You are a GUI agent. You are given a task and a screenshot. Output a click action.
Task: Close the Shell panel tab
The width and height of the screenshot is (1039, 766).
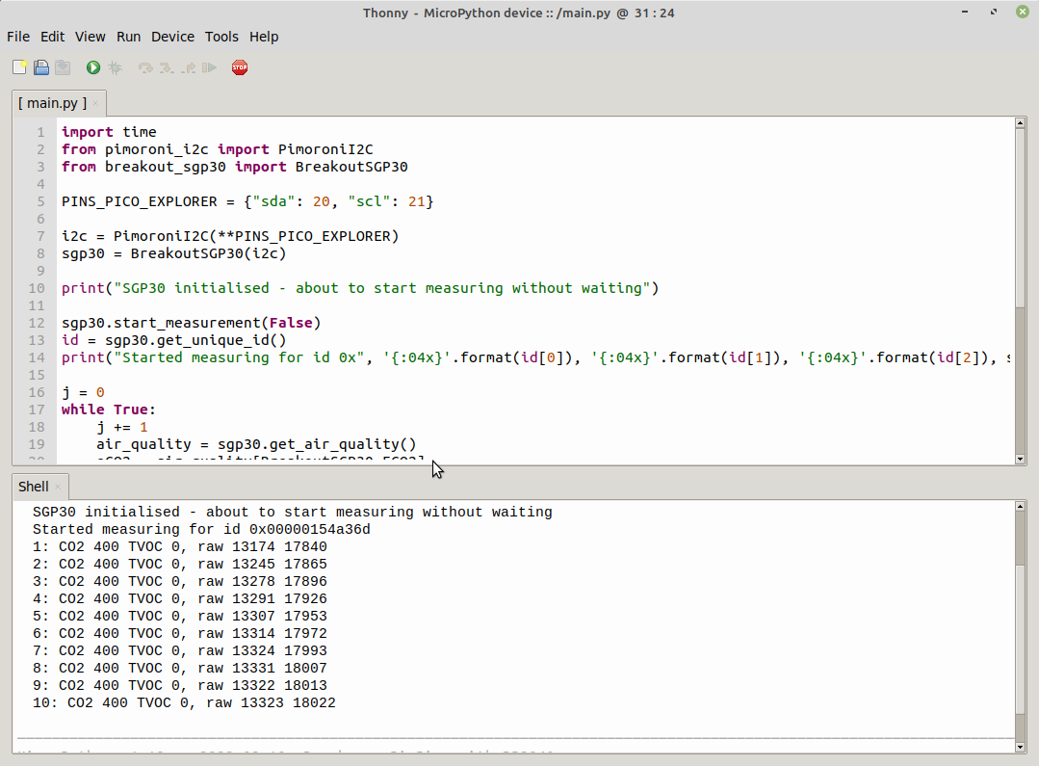[x=58, y=488]
